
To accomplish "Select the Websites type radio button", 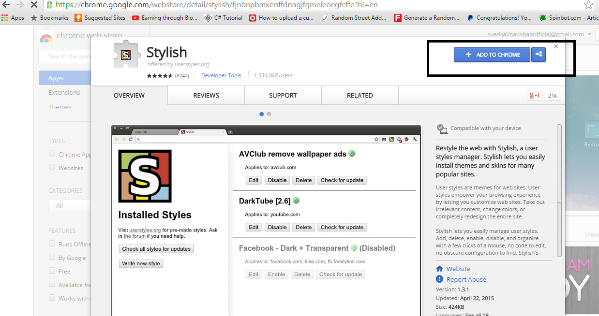I will click(52, 167).
